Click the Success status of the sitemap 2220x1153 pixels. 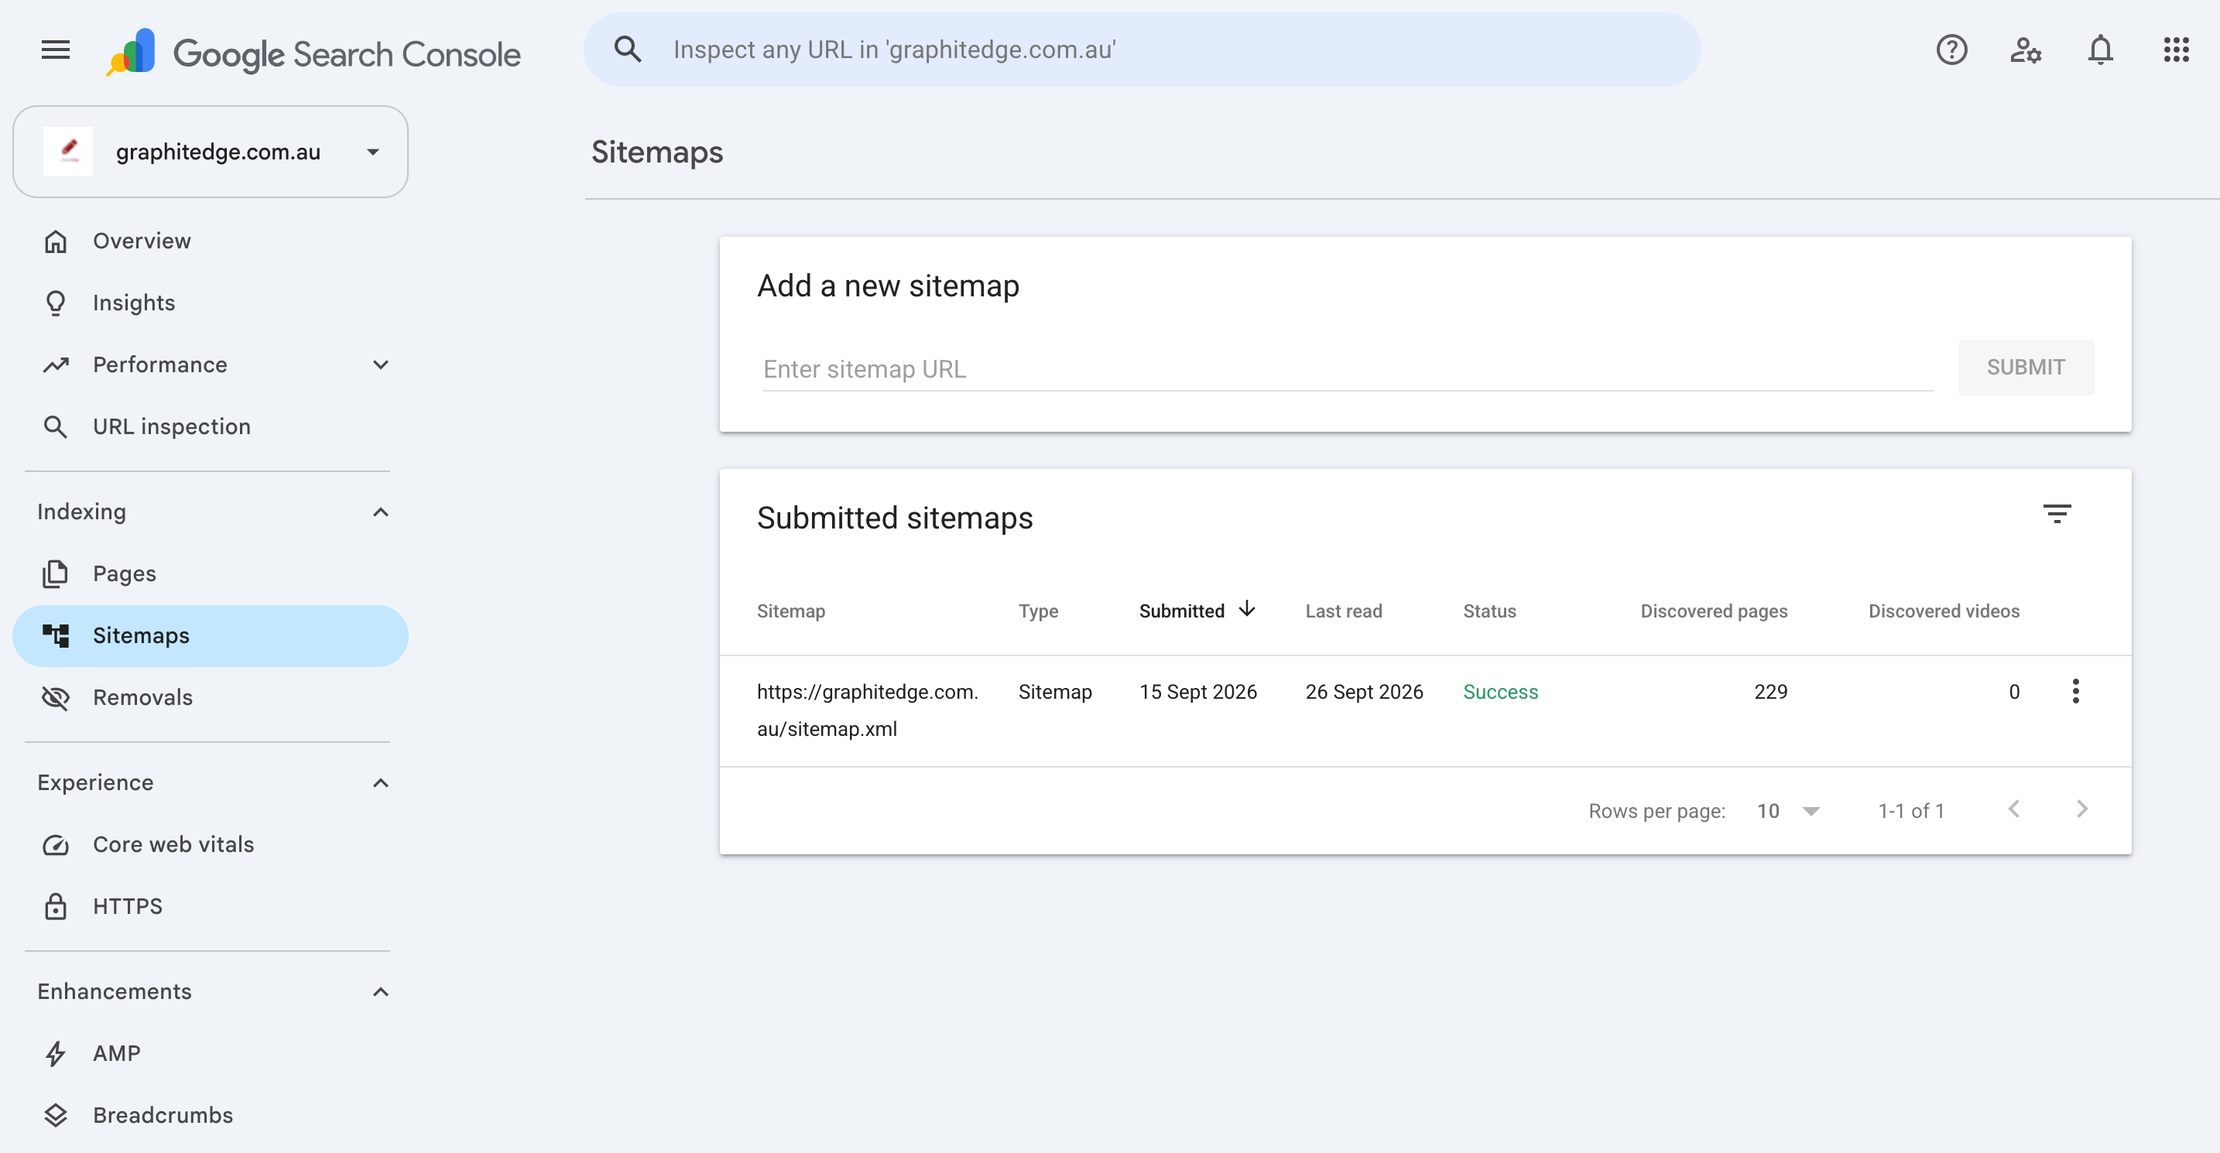pyautogui.click(x=1499, y=692)
